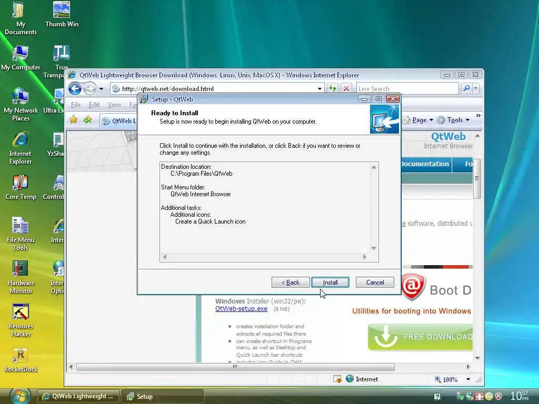Click Install in the QtWeb setup dialog

point(330,282)
